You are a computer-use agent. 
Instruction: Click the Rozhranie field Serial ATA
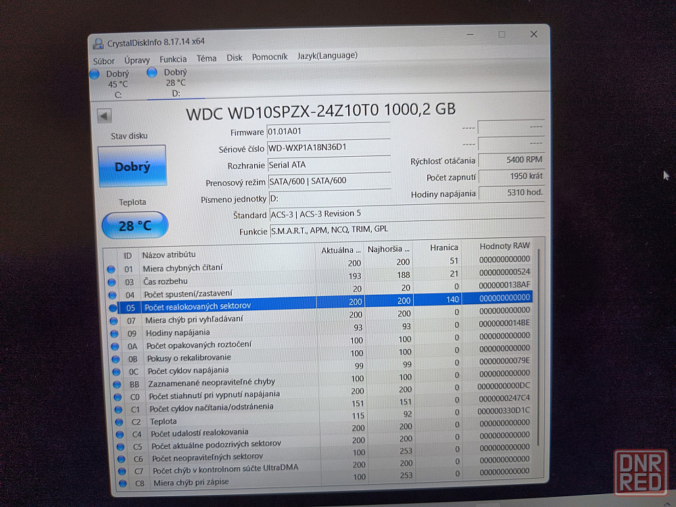(329, 164)
